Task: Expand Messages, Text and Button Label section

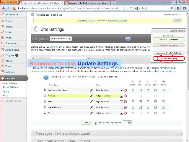Action: [107, 133]
